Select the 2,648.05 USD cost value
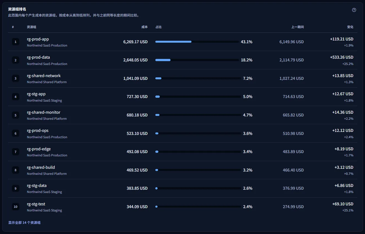 pyautogui.click(x=135, y=60)
